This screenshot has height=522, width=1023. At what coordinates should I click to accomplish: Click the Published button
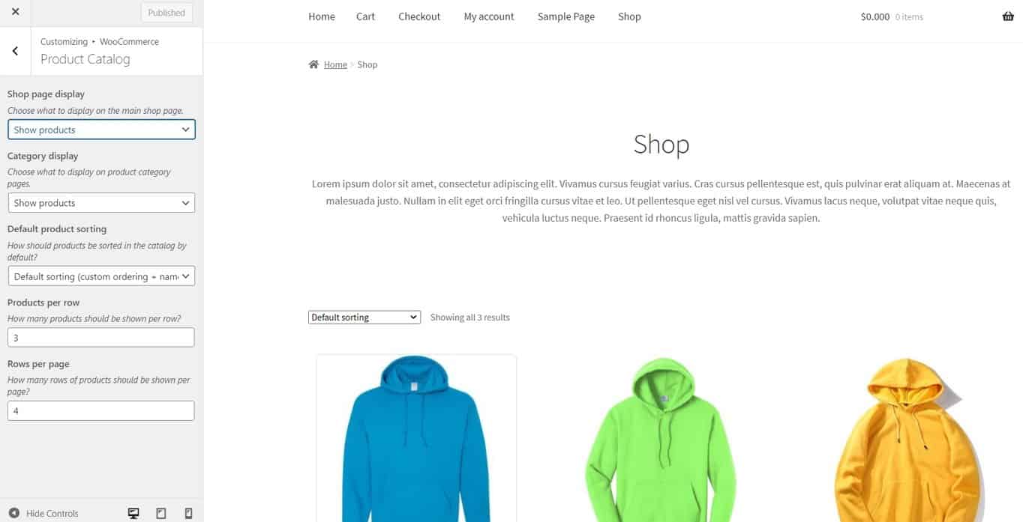point(166,13)
